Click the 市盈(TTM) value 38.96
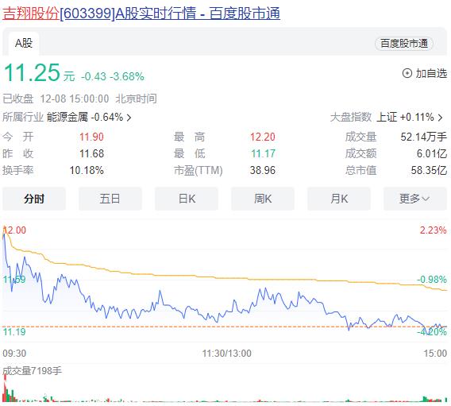This screenshot has height=406, width=451. point(262,170)
